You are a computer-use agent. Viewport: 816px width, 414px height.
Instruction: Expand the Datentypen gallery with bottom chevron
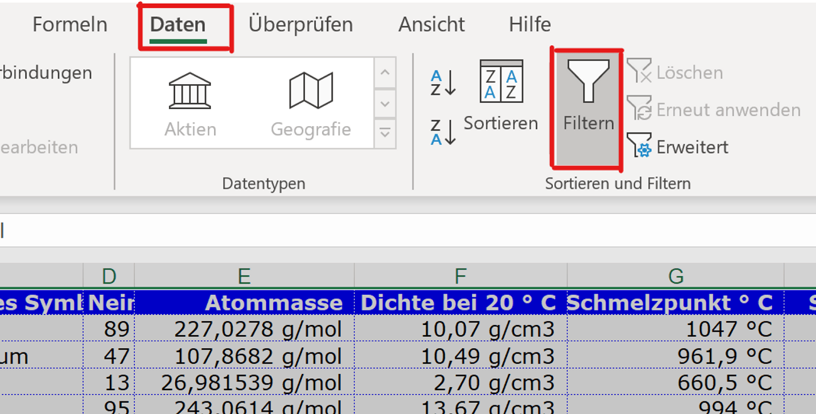[385, 133]
